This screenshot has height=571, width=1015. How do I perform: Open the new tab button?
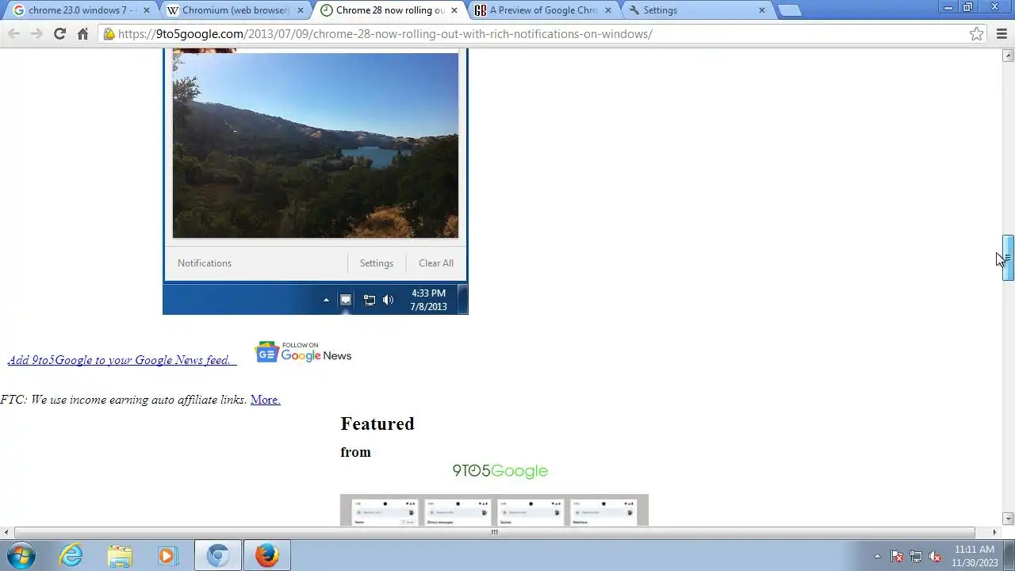pyautogui.click(x=788, y=10)
